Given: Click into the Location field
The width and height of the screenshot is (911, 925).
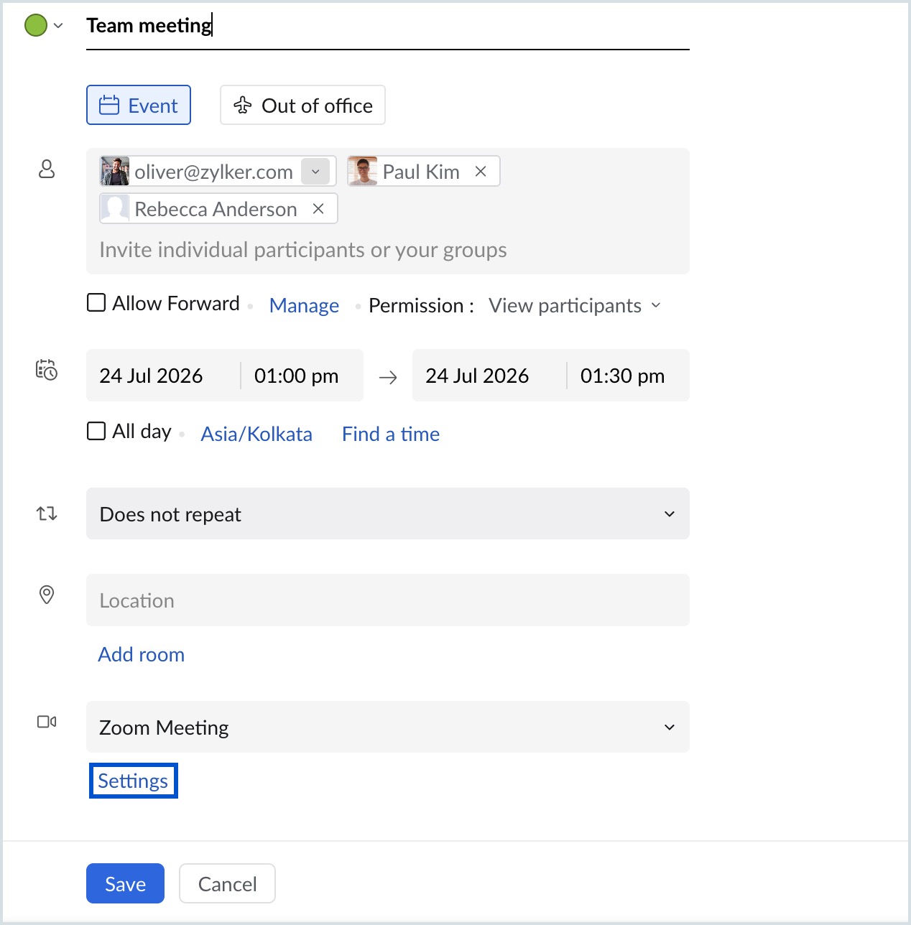Looking at the screenshot, I should [x=388, y=600].
